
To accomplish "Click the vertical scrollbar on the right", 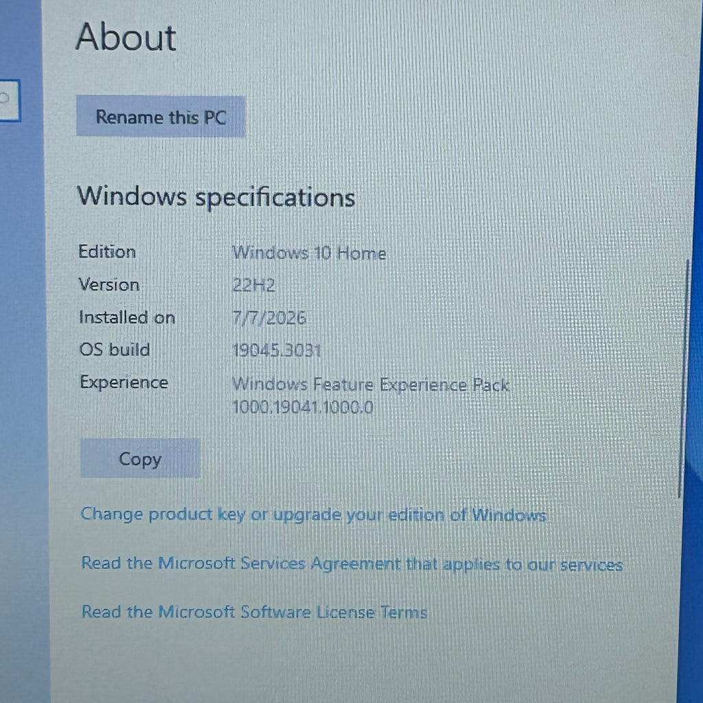I will tap(683, 379).
